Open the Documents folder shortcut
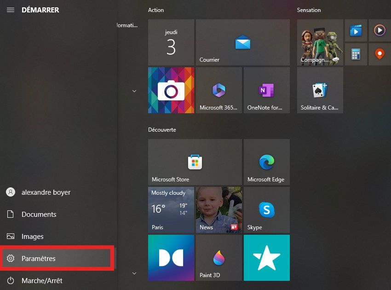391x290 pixels. (57, 214)
